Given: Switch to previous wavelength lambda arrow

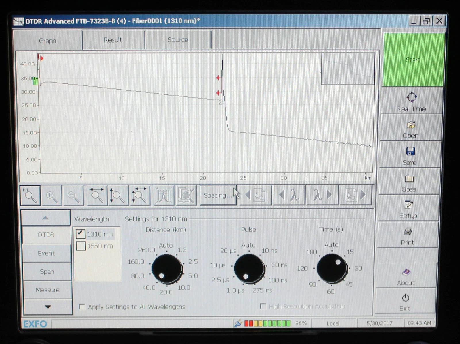Looking at the screenshot, I should tap(289, 195).
